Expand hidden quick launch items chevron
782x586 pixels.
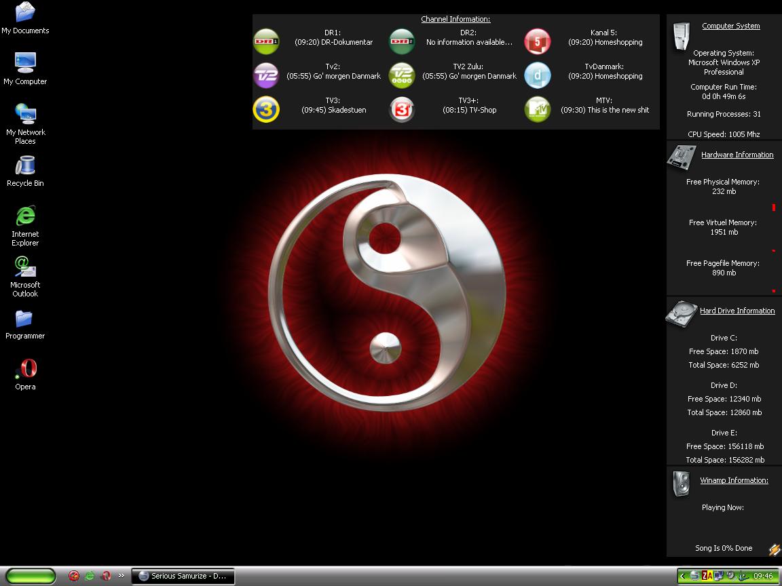122,576
